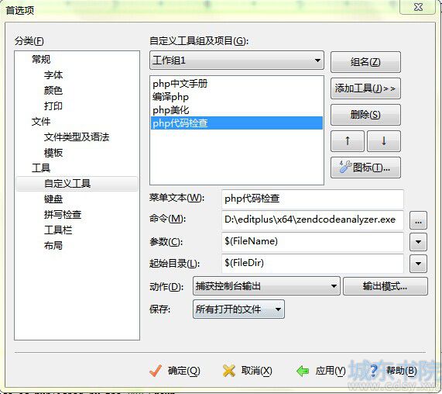Click the move-down arrow button
The image size is (442, 394).
pos(384,141)
